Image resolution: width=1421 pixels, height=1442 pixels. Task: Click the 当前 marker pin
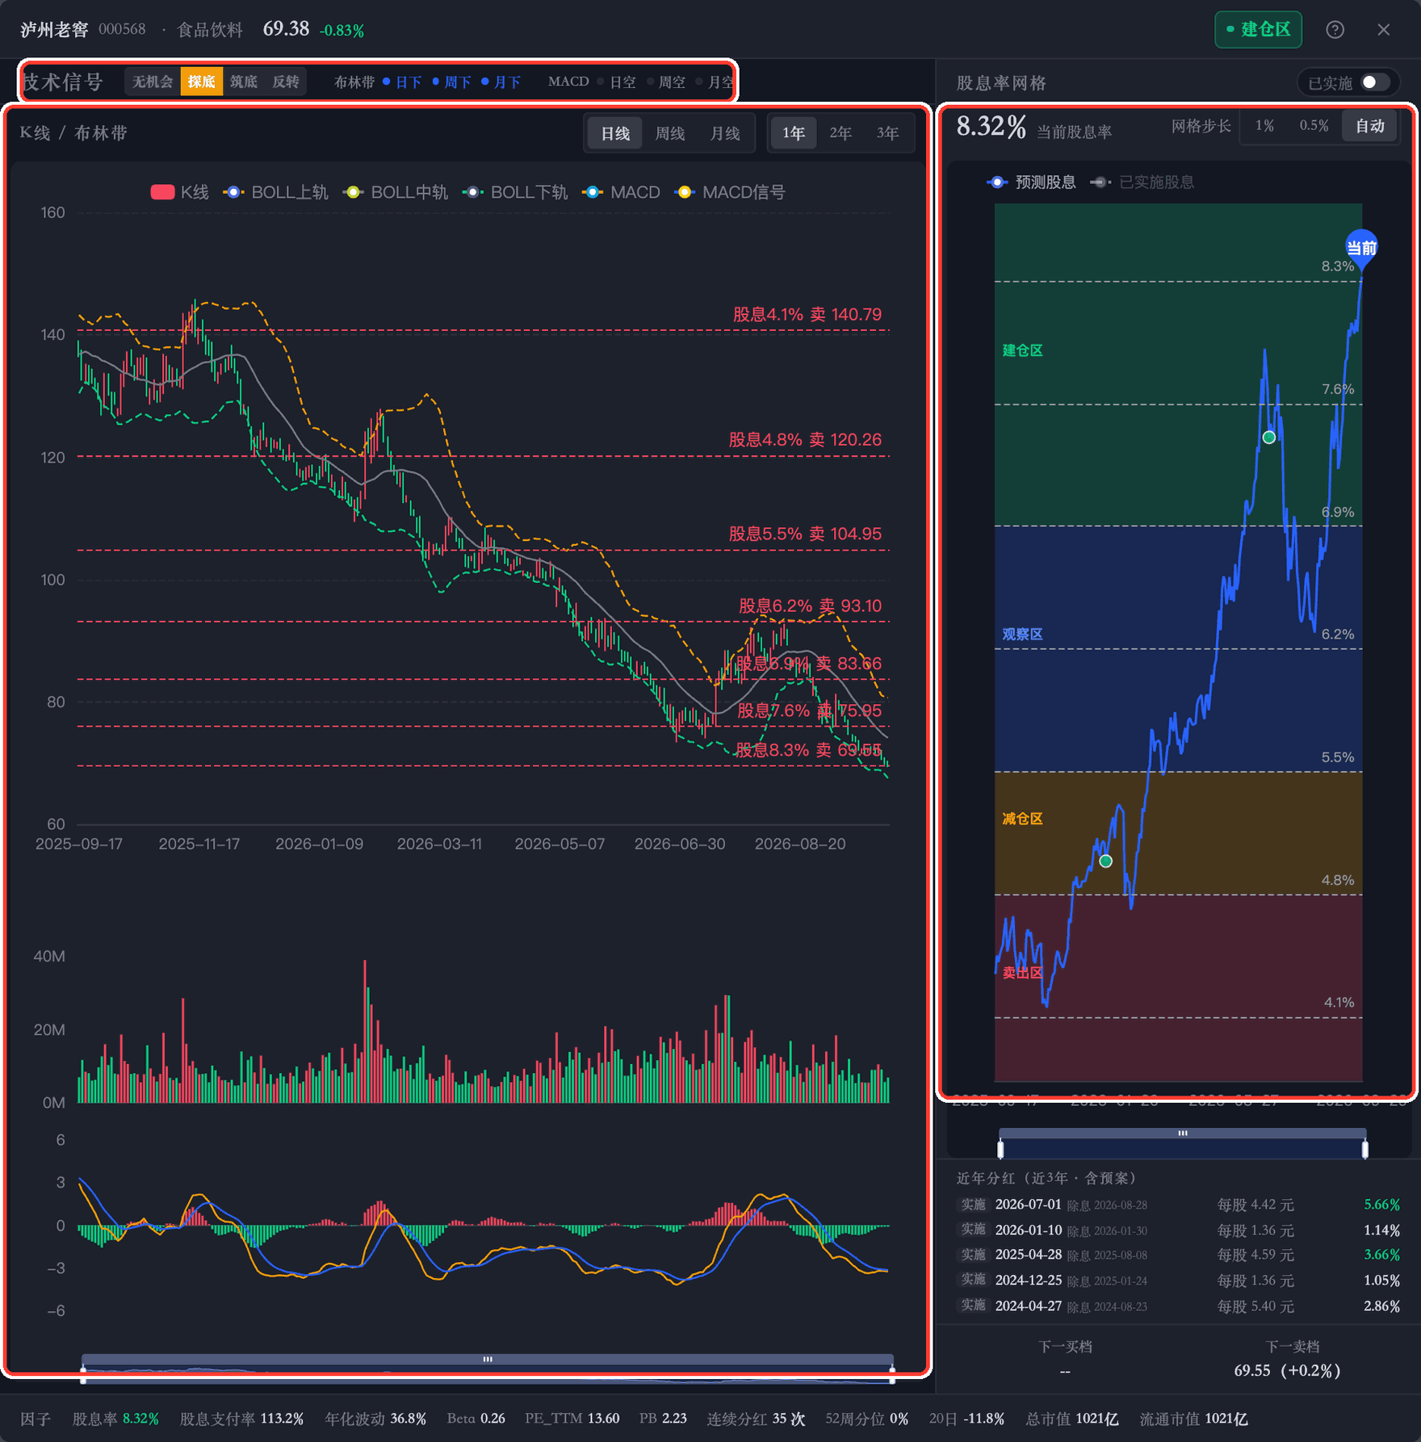pos(1361,249)
